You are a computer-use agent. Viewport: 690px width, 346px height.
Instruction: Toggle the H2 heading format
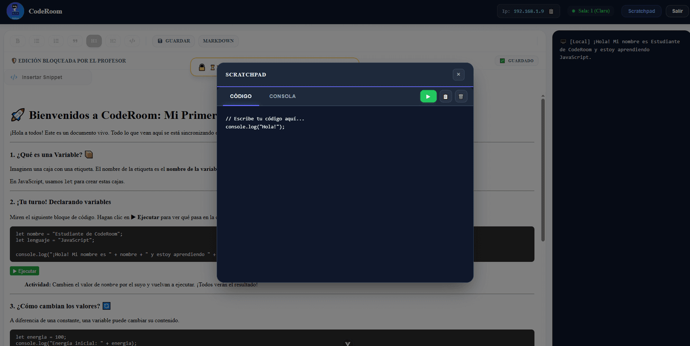(x=113, y=41)
